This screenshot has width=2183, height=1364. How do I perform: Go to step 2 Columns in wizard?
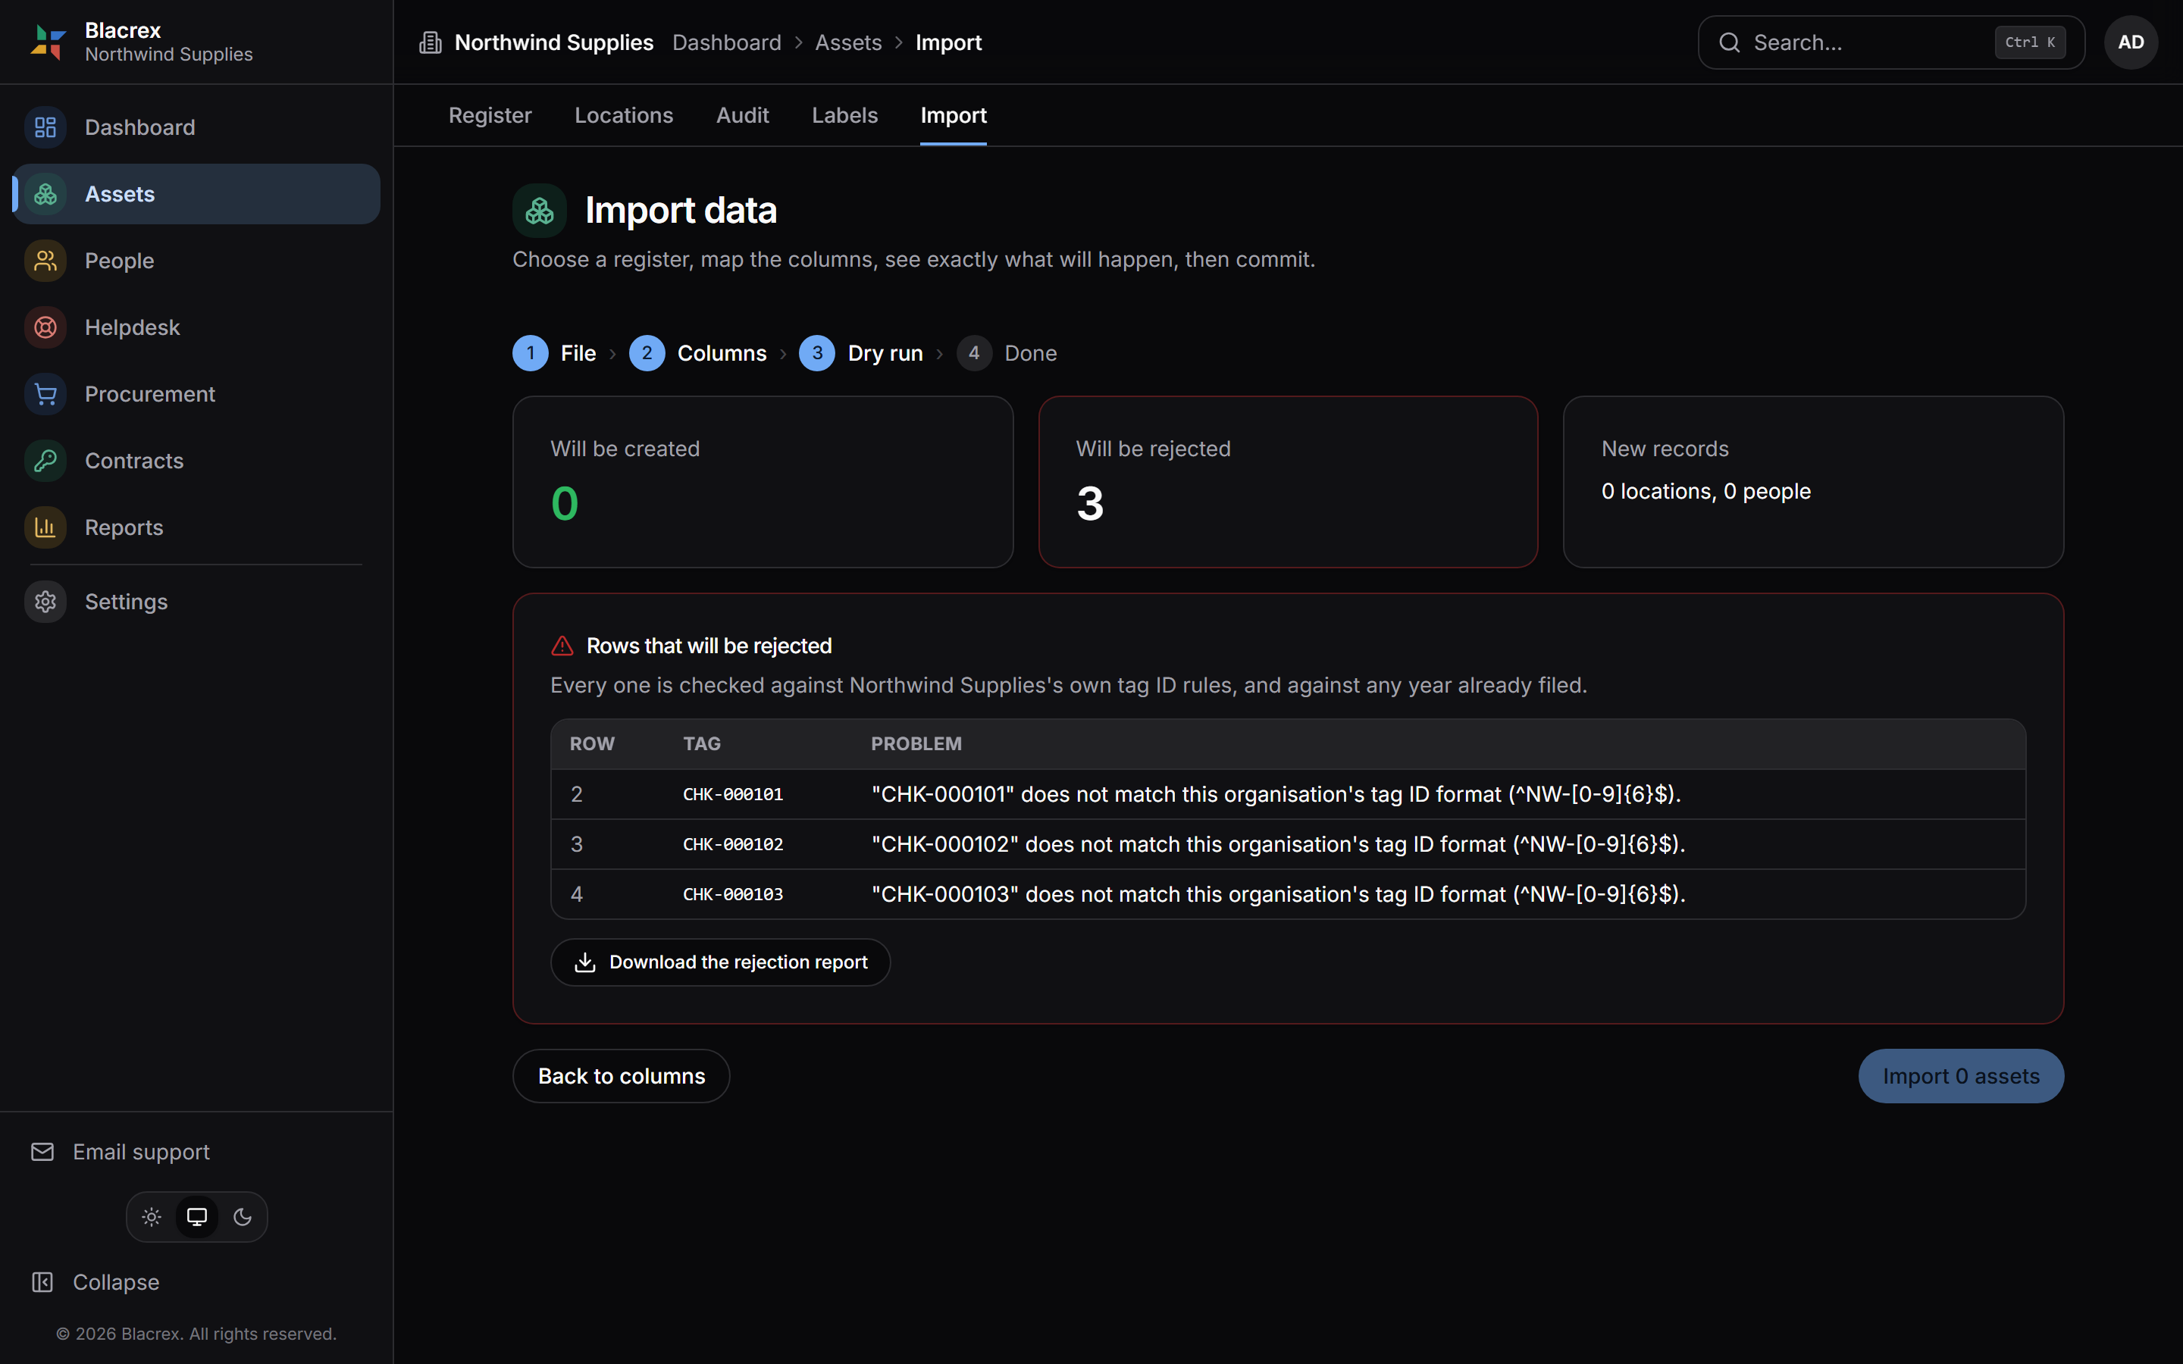pyautogui.click(x=697, y=352)
